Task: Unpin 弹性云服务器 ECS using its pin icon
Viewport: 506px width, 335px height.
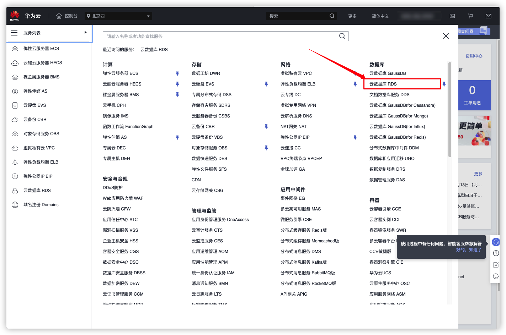Action: (x=177, y=73)
